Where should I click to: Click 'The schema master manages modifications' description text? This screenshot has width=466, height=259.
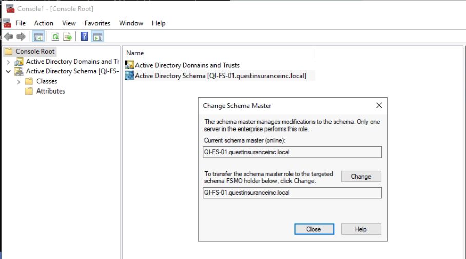[292, 125]
